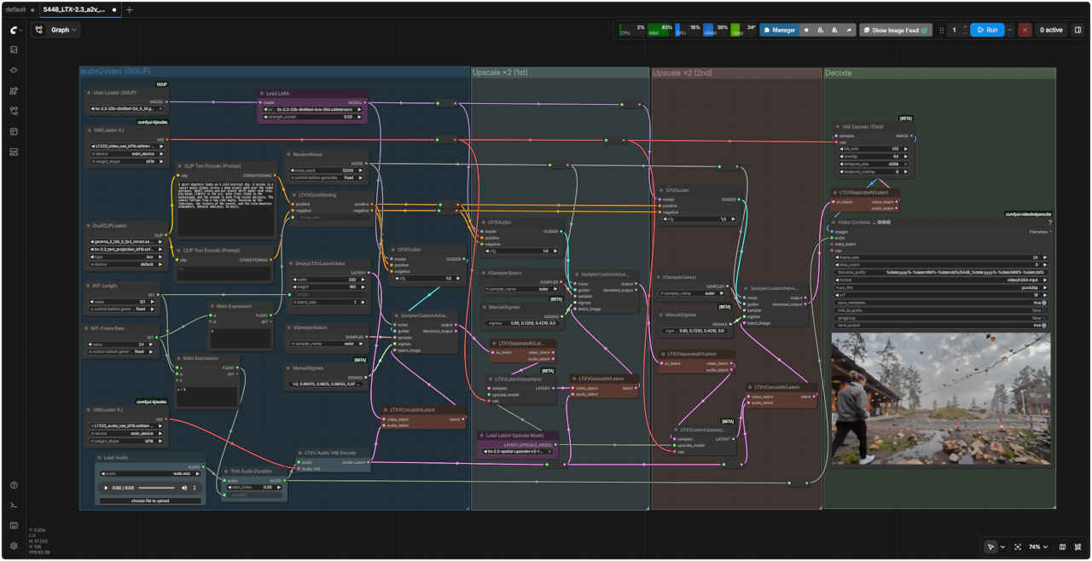The image size is (1092, 561).
Task: Click the Upscale ×2 (2nd) group title
Action: 682,73
